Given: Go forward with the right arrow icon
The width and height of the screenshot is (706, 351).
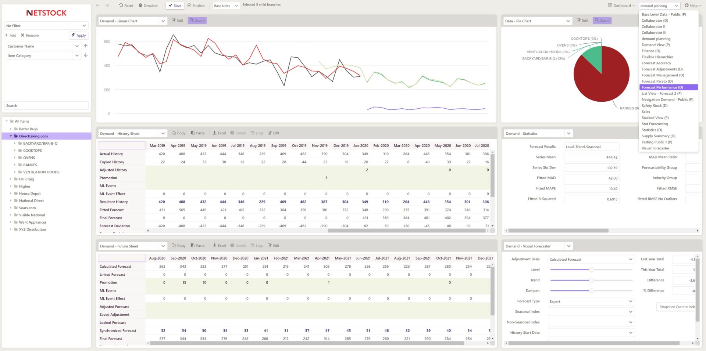Looking at the screenshot, I should (x=107, y=5).
